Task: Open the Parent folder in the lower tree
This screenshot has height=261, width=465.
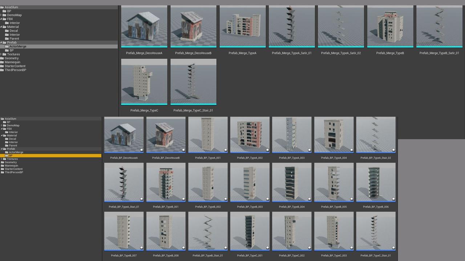Action: (13, 146)
